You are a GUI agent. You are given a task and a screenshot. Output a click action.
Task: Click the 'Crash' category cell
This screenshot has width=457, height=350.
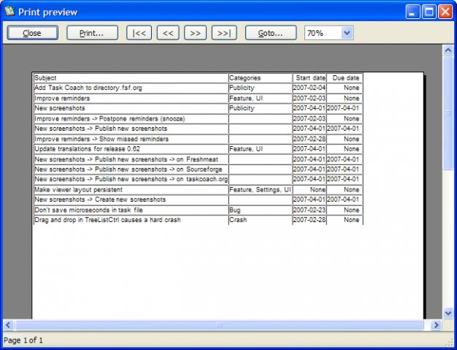point(261,220)
